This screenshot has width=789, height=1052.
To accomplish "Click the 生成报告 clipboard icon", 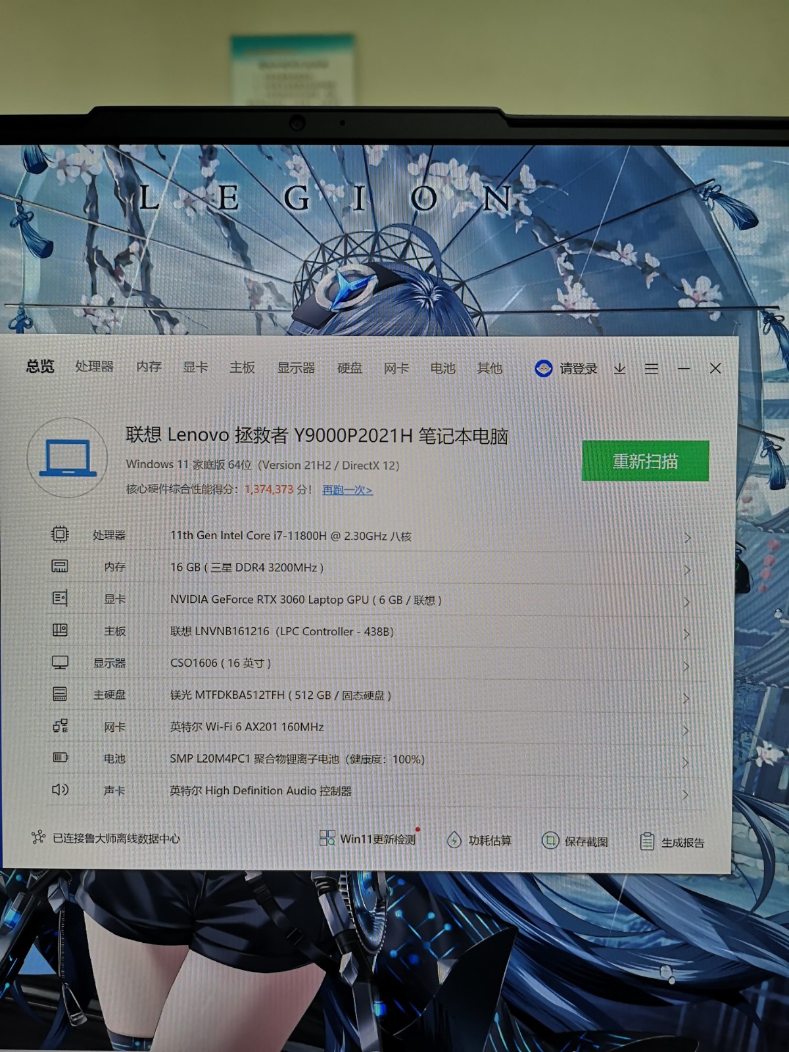I will click(647, 841).
